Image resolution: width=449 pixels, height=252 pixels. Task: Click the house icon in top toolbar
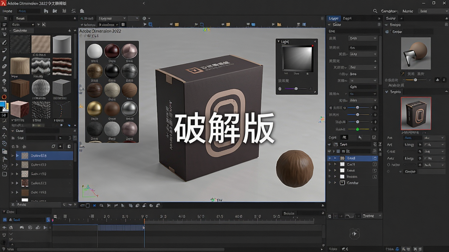point(82,11)
